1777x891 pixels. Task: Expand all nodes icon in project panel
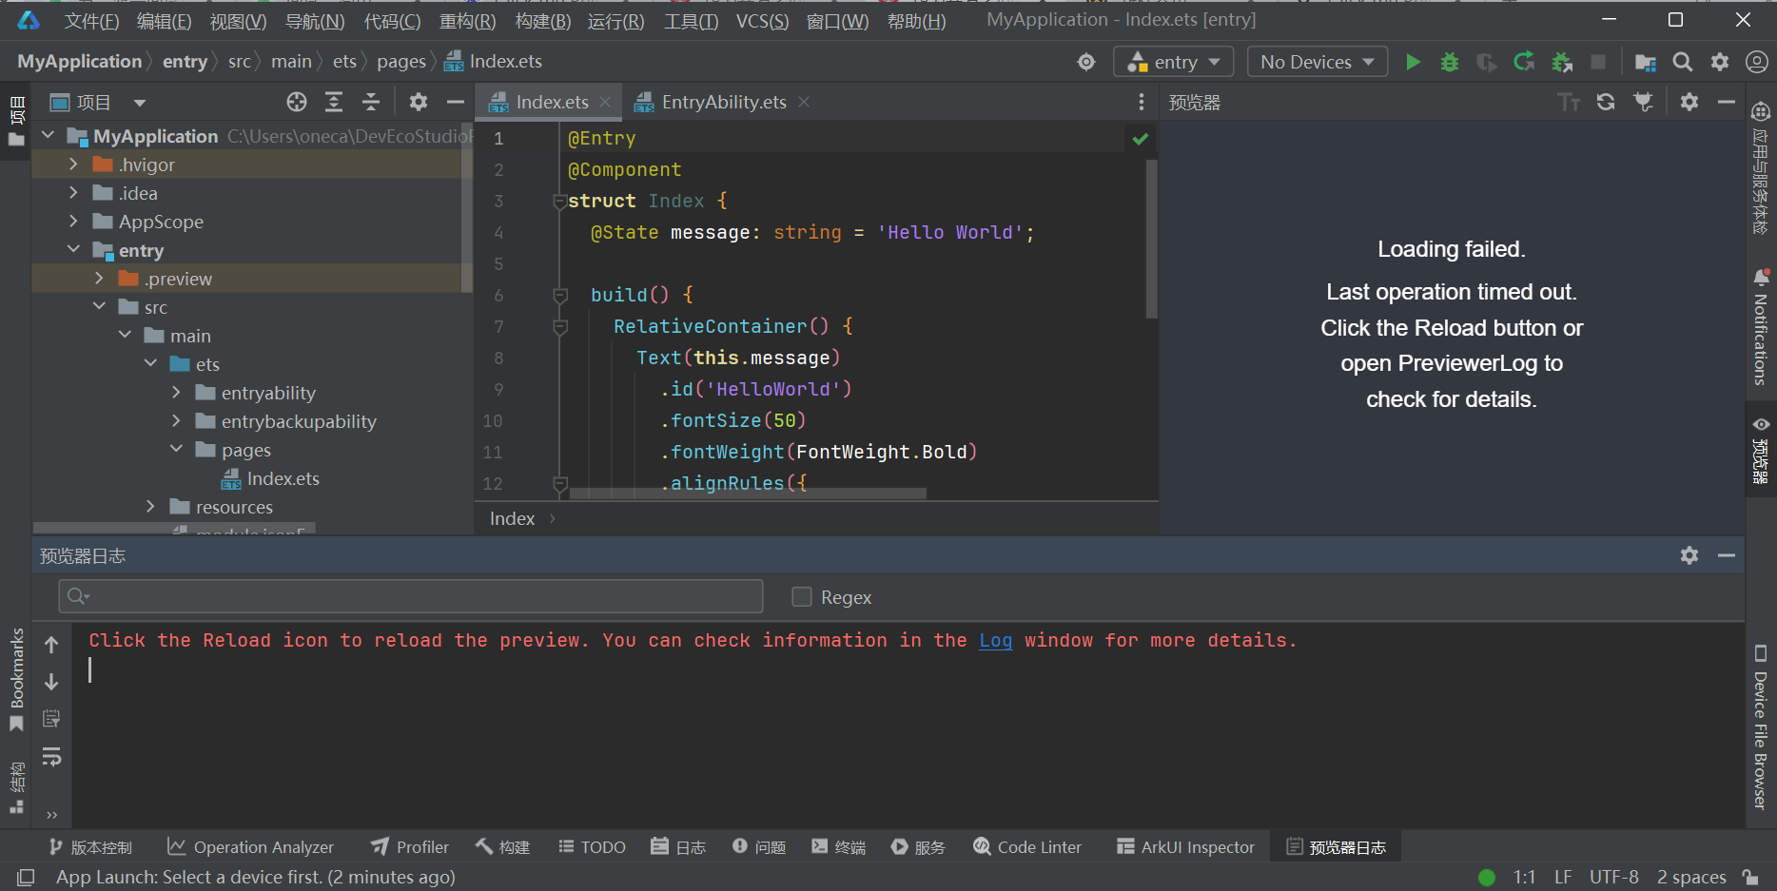334,102
